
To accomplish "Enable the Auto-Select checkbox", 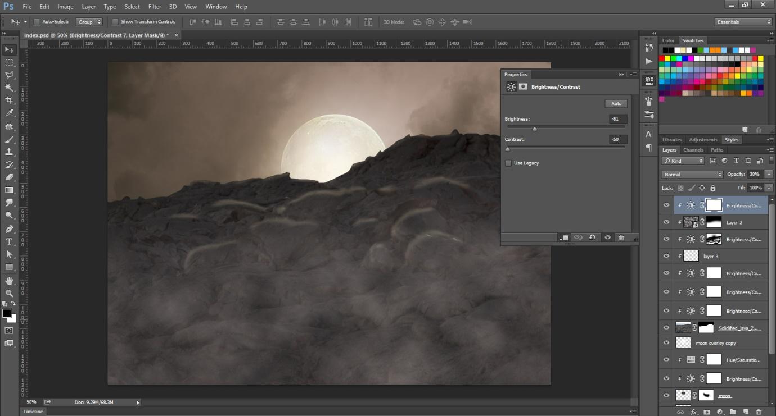I will 37,22.
